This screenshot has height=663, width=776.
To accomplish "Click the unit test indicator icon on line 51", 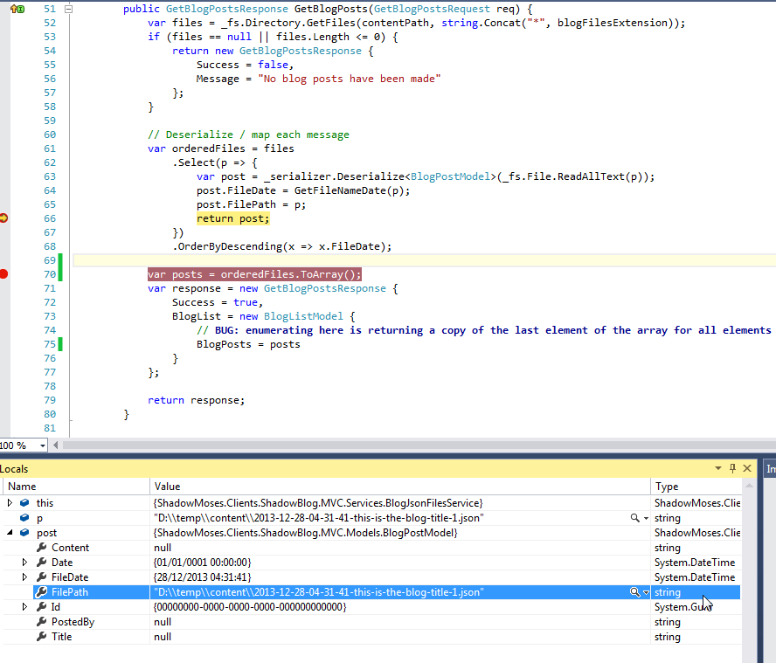I will [17, 9].
